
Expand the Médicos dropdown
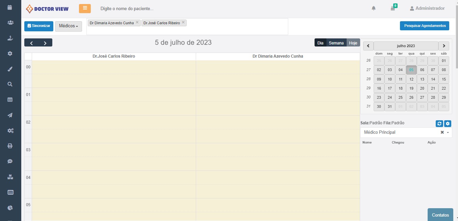68,26
